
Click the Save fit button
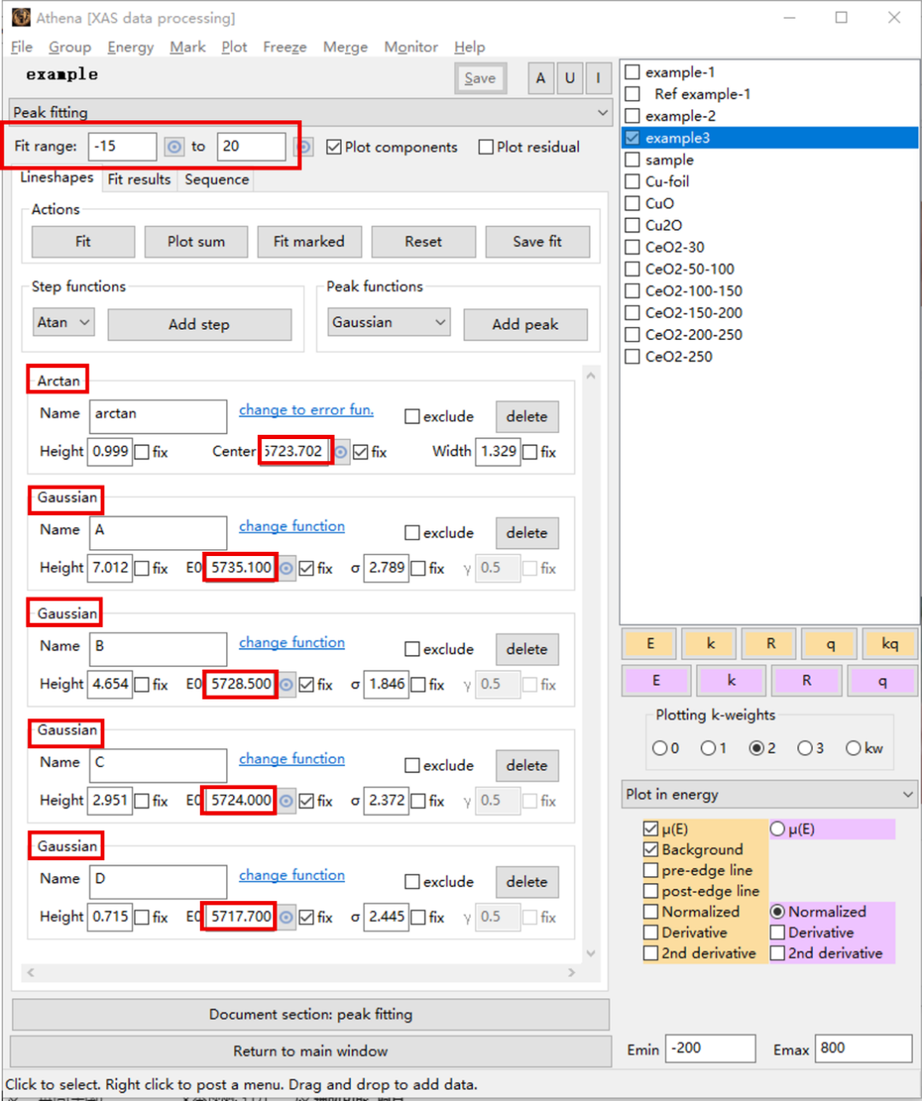coord(537,242)
